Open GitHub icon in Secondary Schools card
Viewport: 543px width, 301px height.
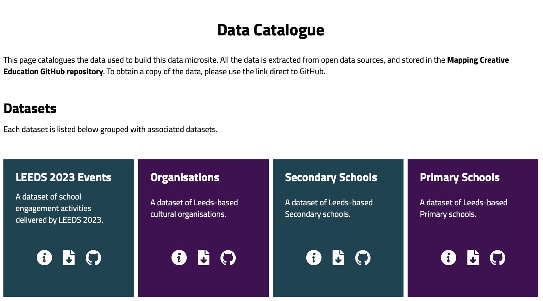[x=363, y=258]
